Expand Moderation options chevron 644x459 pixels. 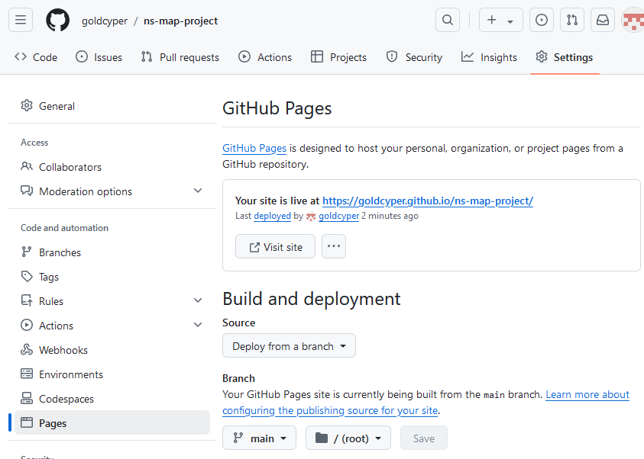click(x=198, y=191)
